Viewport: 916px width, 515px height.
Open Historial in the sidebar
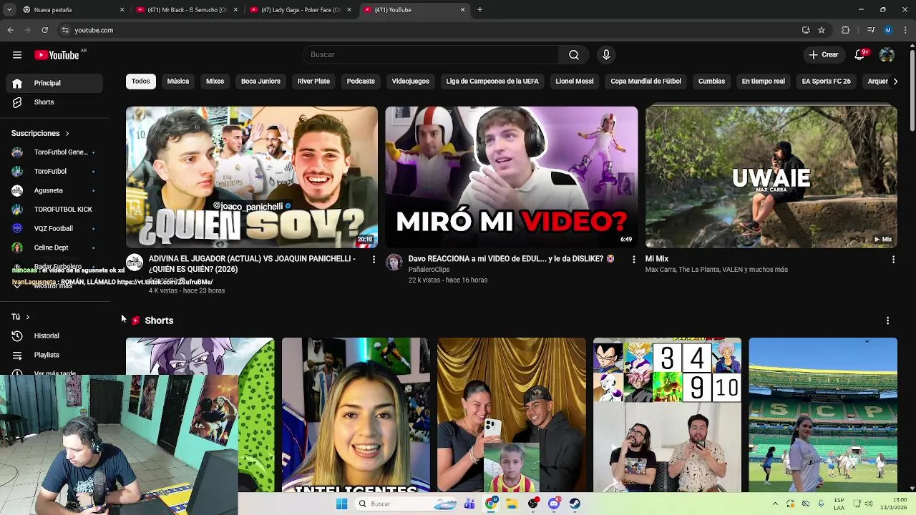pos(54,335)
